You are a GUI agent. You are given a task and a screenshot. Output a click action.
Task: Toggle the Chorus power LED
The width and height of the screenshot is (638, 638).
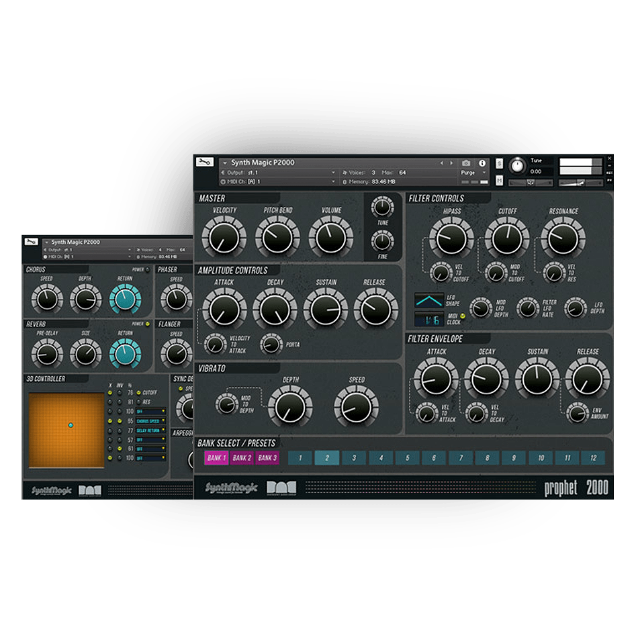click(148, 269)
